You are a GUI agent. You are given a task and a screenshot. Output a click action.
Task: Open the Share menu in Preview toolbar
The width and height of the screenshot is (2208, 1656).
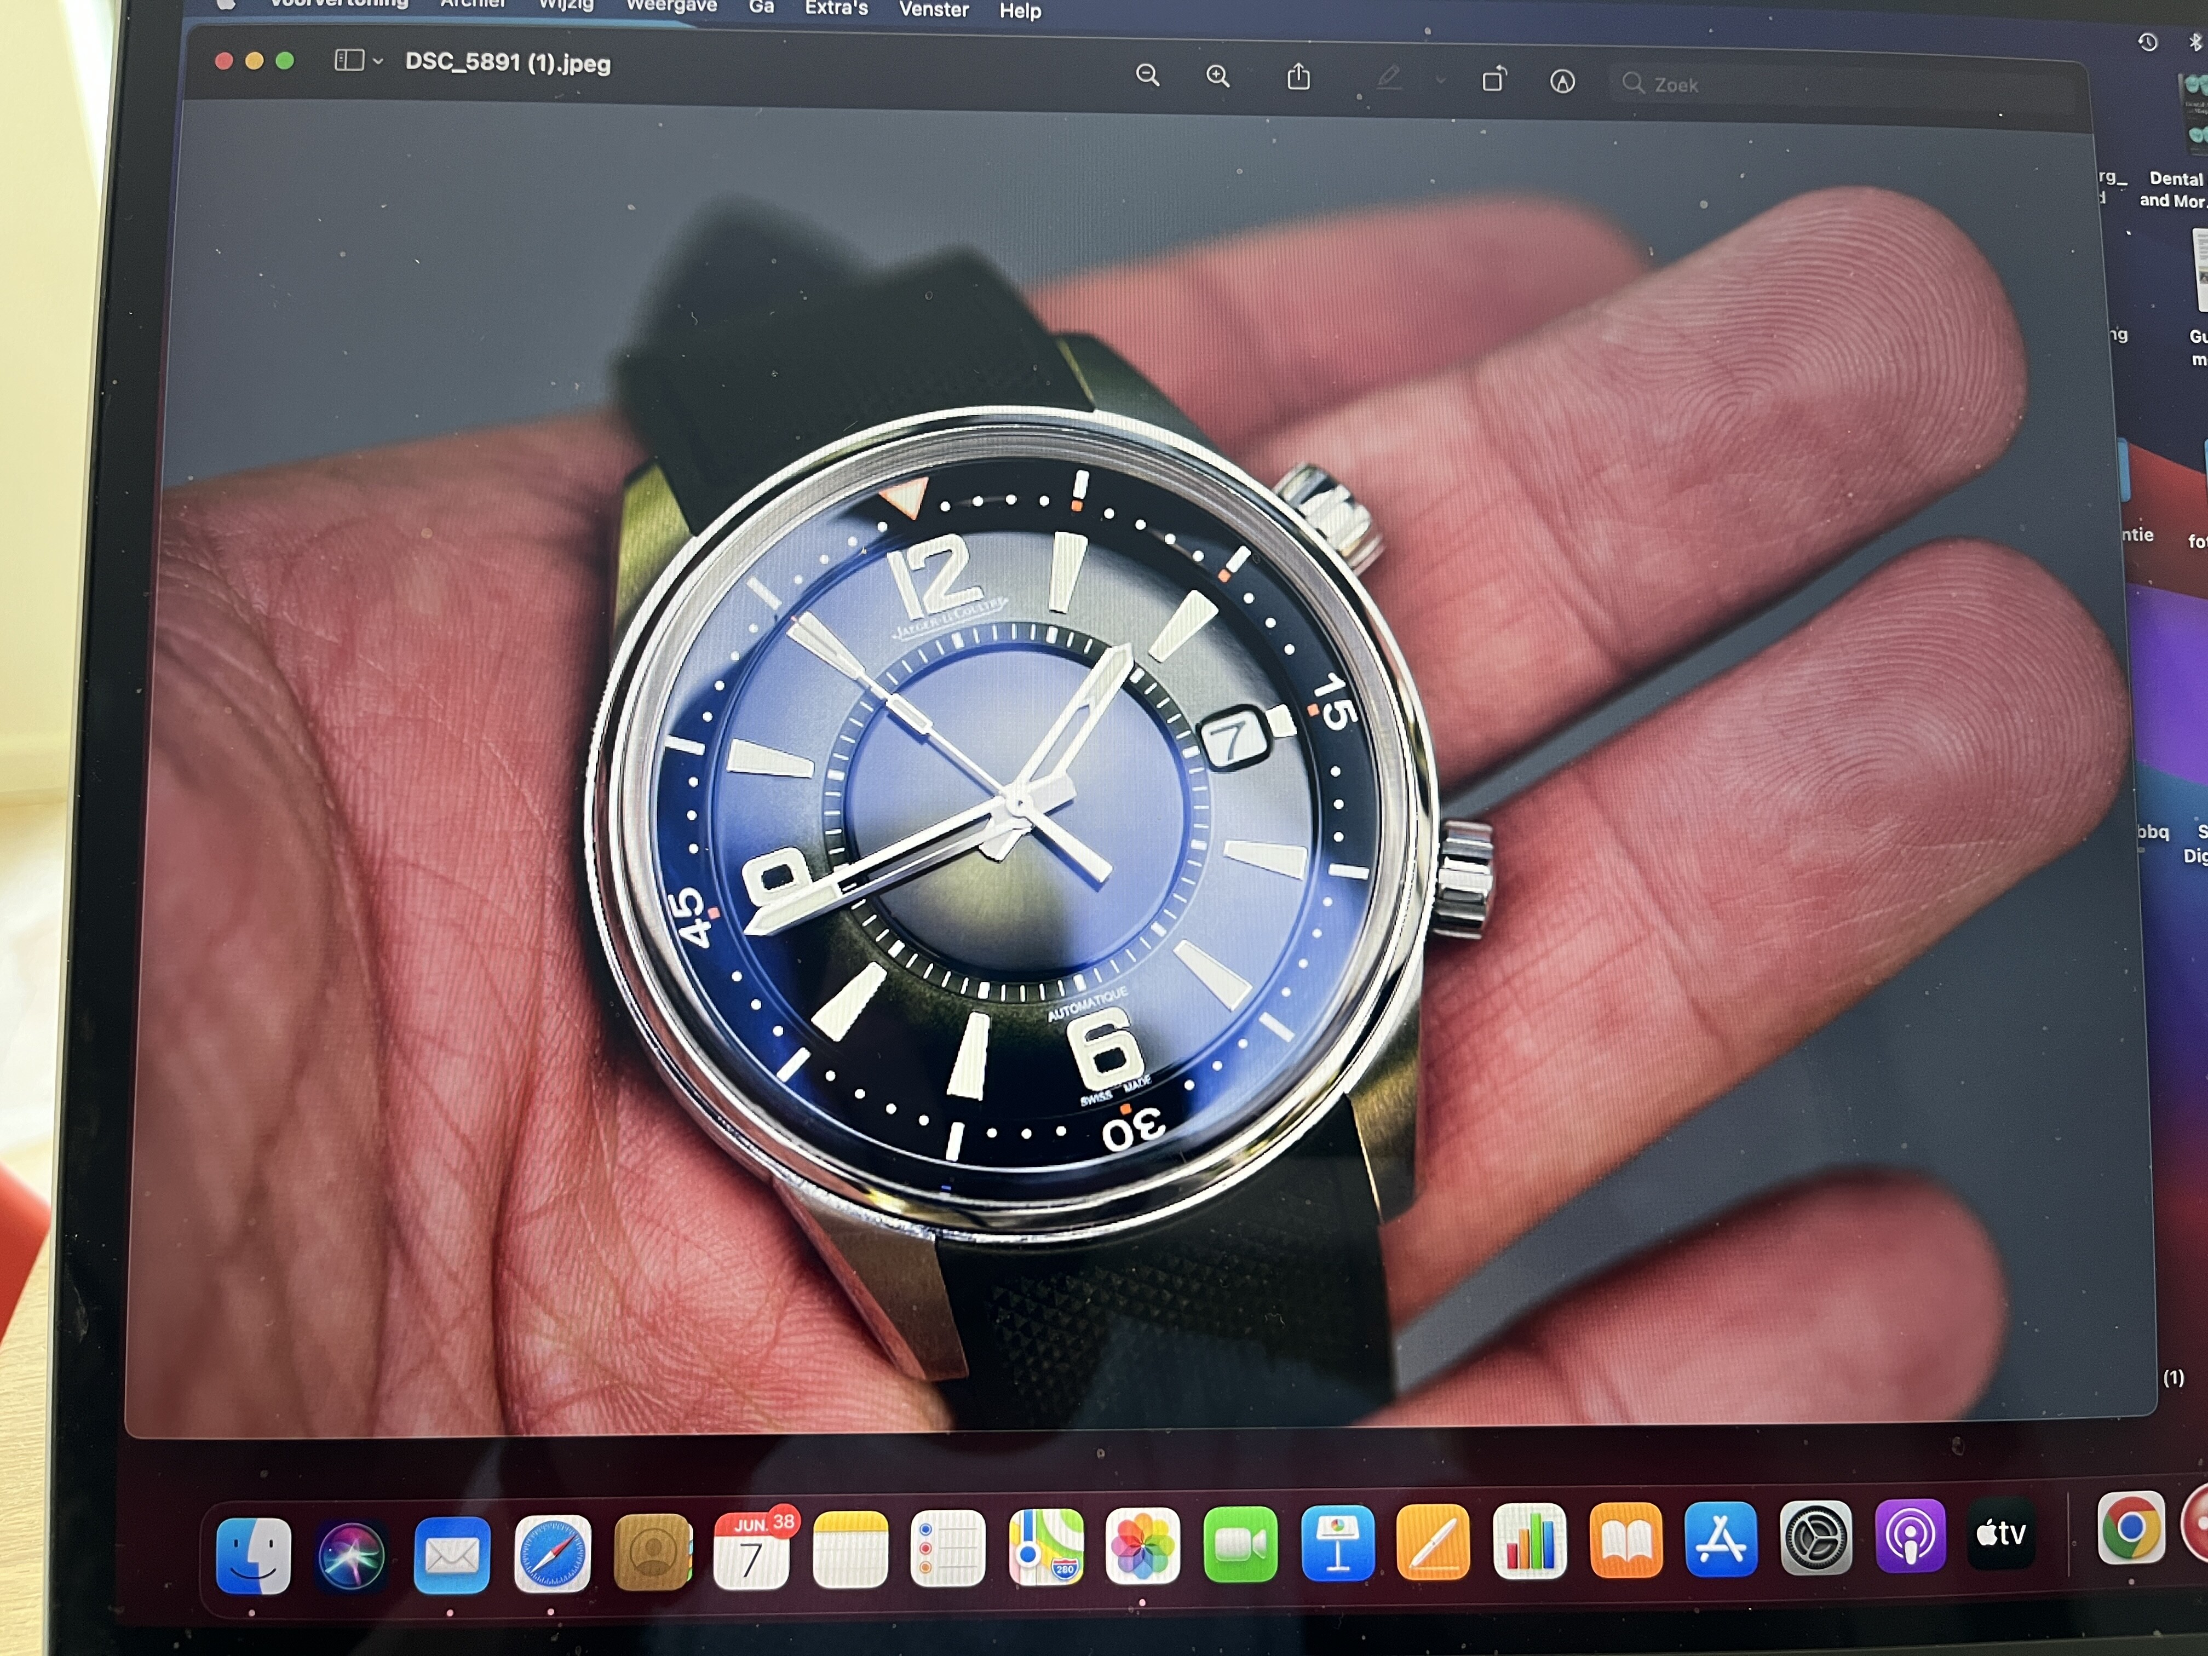click(1298, 76)
